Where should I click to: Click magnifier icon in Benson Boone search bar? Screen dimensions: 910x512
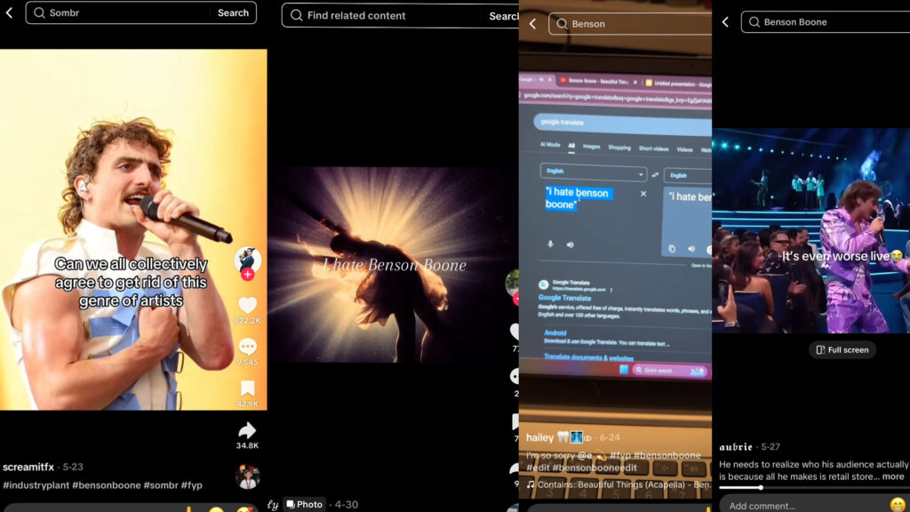point(754,22)
